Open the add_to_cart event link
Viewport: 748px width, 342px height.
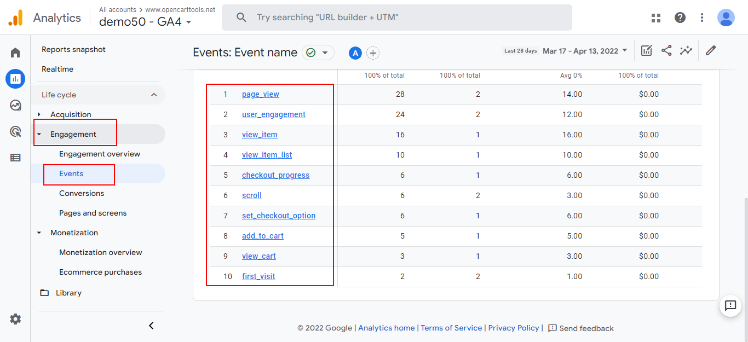(262, 236)
